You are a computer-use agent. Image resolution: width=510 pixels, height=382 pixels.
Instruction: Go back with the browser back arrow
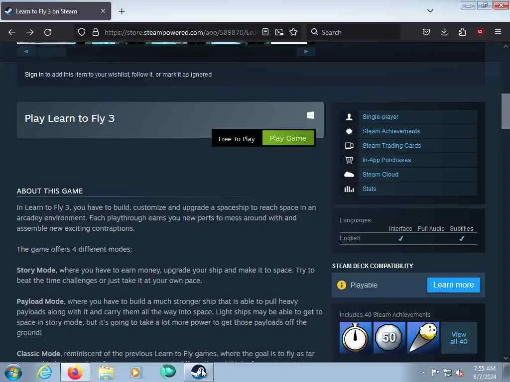tap(12, 32)
